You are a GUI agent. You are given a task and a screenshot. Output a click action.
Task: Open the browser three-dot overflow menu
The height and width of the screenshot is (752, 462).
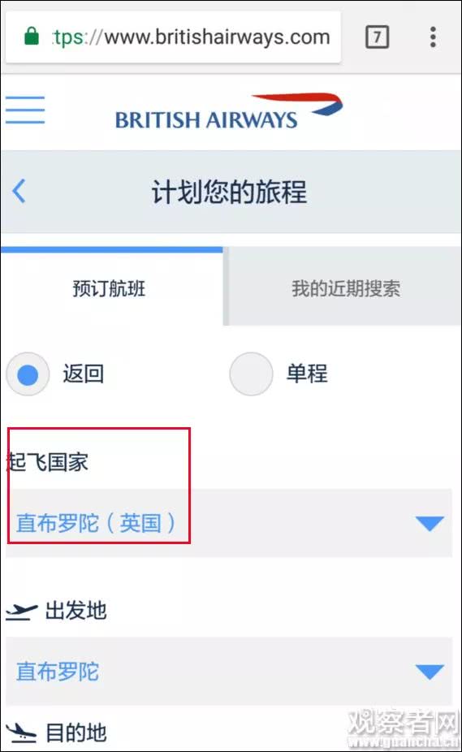point(433,37)
